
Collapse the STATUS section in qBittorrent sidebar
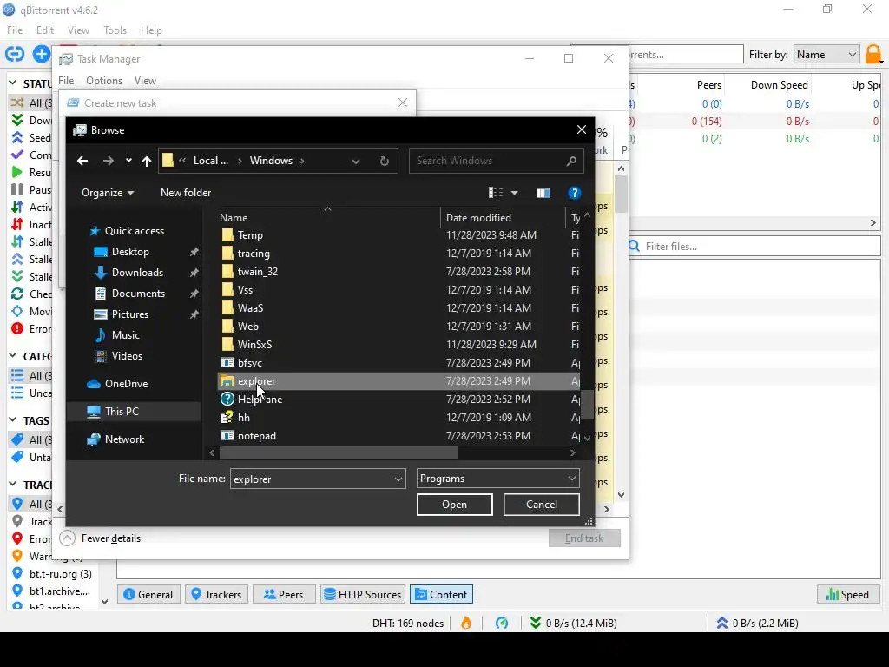pyautogui.click(x=12, y=83)
